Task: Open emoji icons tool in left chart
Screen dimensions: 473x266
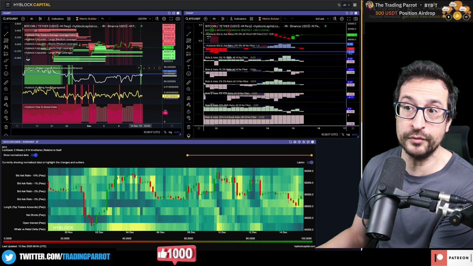Action: point(6,74)
